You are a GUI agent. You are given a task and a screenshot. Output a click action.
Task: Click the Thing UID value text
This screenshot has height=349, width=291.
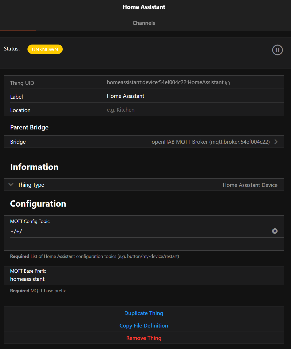pyautogui.click(x=165, y=82)
